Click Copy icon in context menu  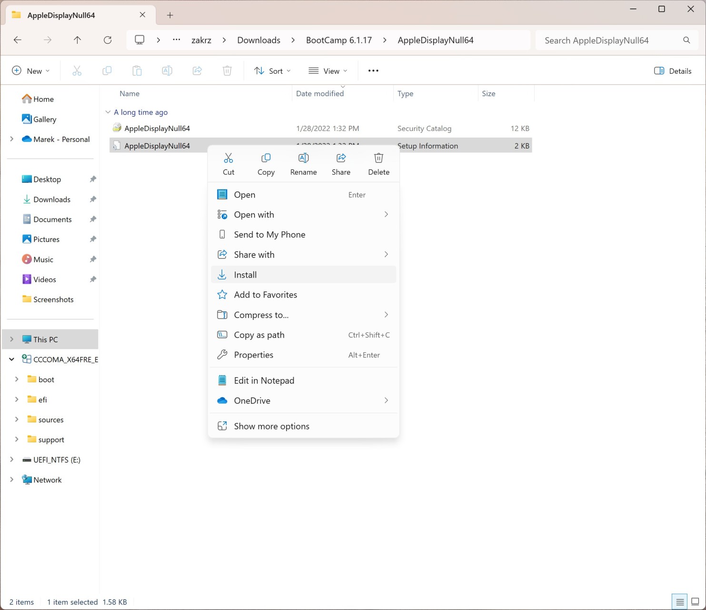[266, 158]
